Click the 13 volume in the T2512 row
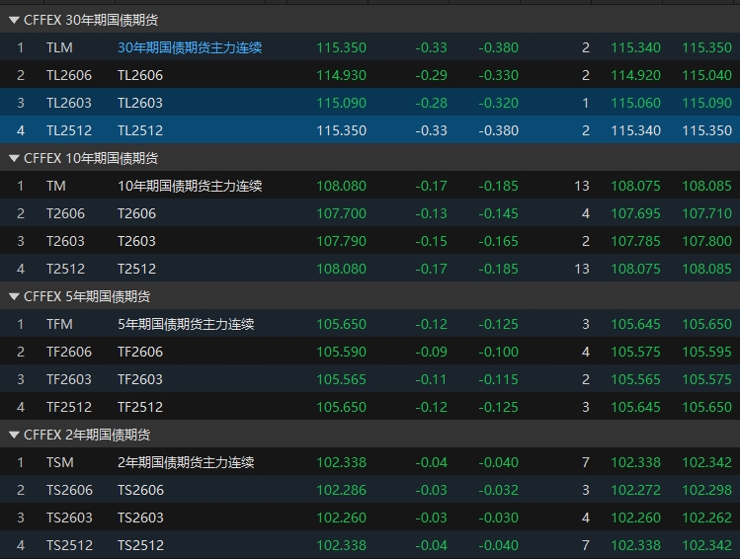740x559 pixels. click(582, 269)
